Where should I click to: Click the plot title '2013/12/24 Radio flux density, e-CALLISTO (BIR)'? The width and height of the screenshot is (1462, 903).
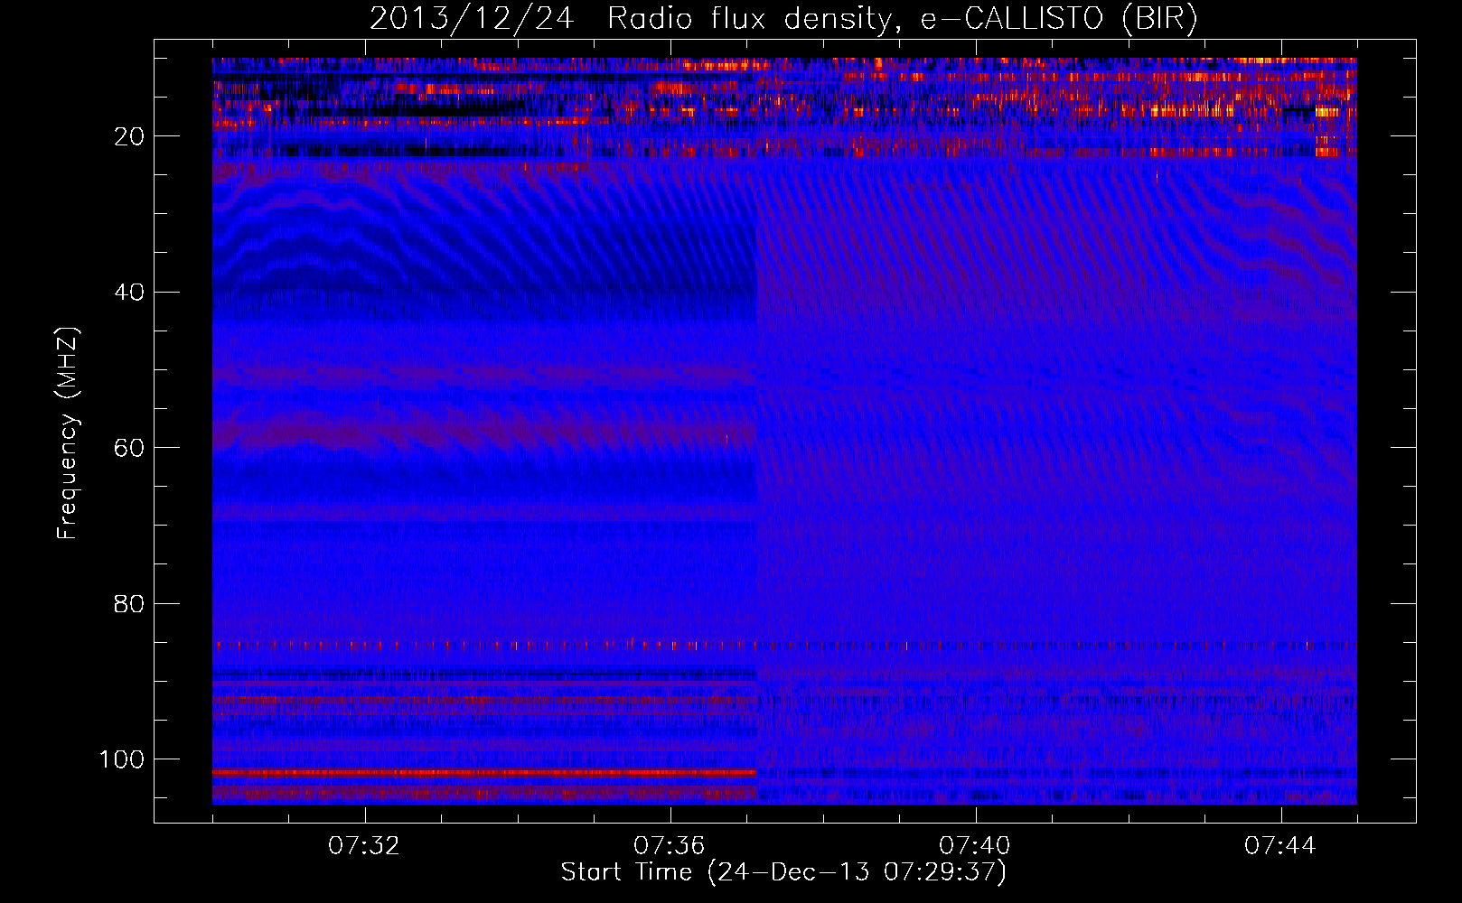point(783,18)
